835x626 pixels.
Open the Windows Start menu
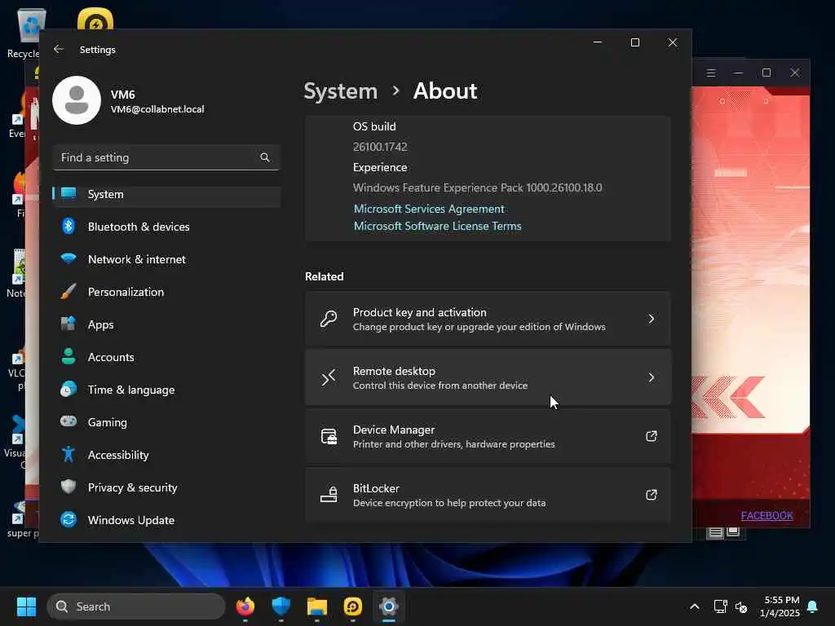26,606
